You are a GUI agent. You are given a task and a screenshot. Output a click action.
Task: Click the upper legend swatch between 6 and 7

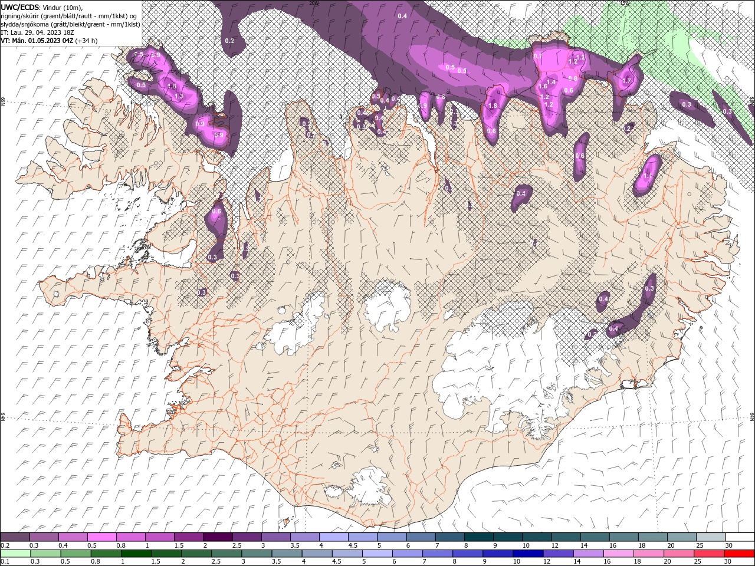(421, 537)
